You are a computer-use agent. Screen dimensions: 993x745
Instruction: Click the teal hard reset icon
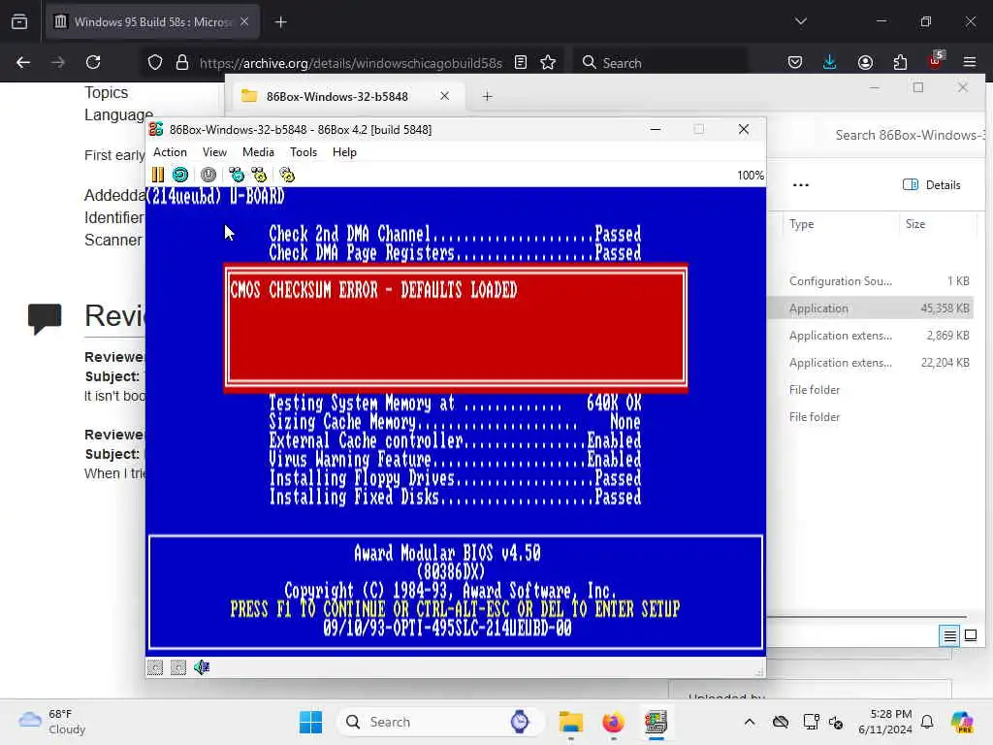pos(180,175)
